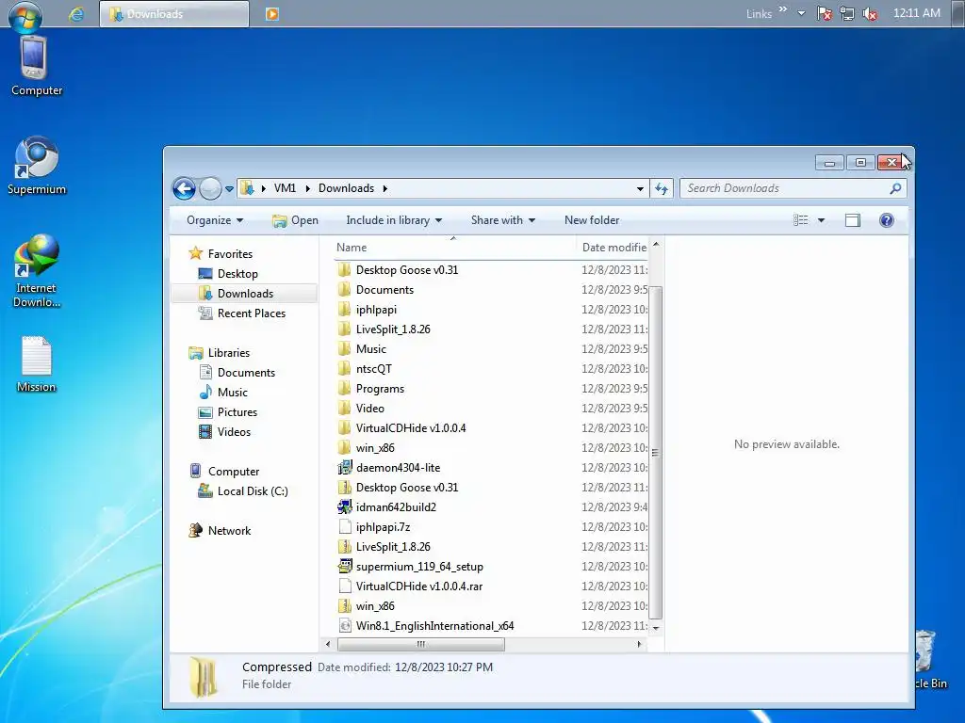Open the Help question mark icon
Viewport: 965px width, 723px height.
coord(886,220)
